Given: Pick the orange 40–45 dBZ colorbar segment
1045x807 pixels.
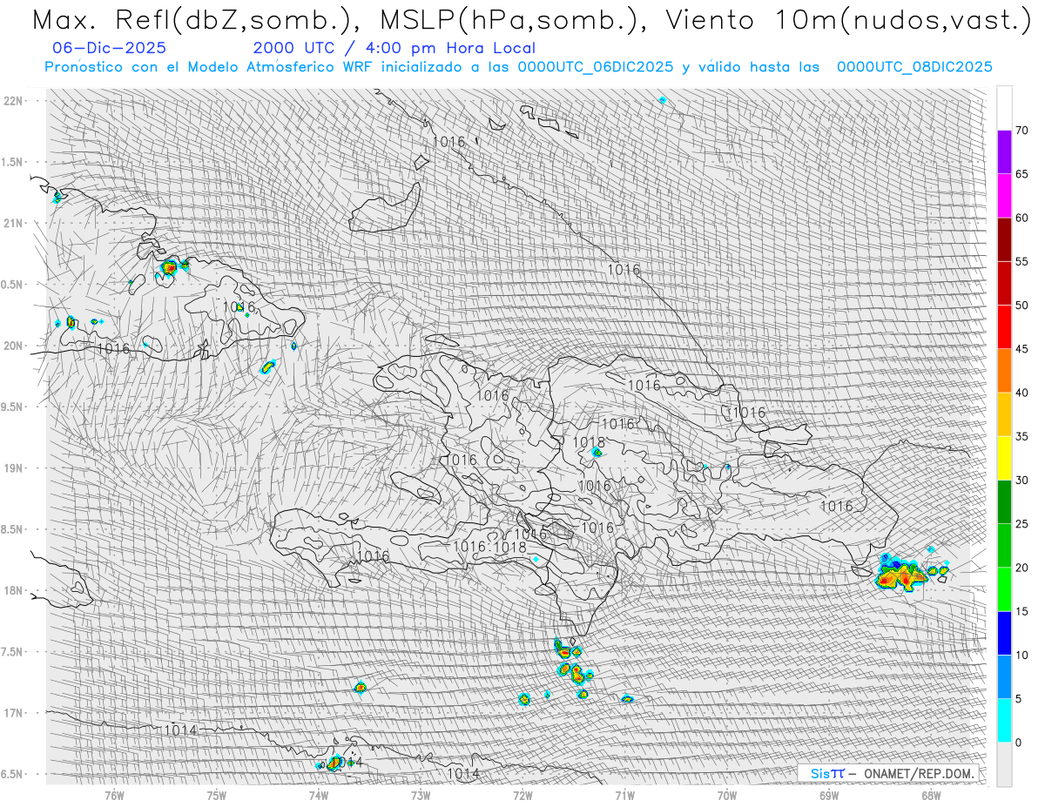Looking at the screenshot, I should pos(1004,371).
